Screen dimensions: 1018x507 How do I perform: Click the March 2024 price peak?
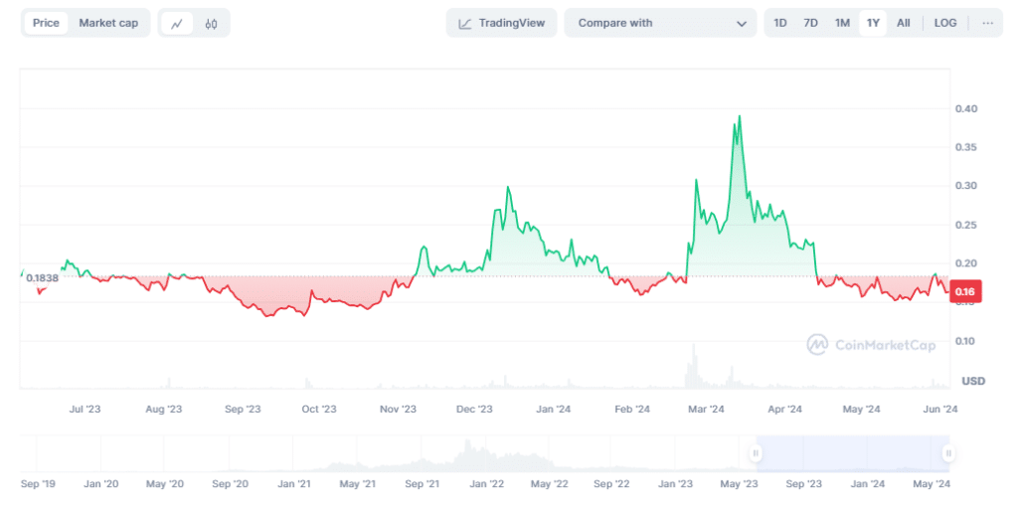pyautogui.click(x=739, y=116)
